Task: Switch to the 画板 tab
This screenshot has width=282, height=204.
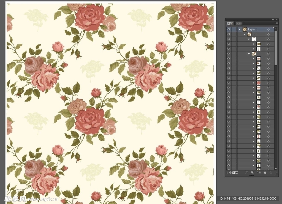Action: (x=239, y=23)
